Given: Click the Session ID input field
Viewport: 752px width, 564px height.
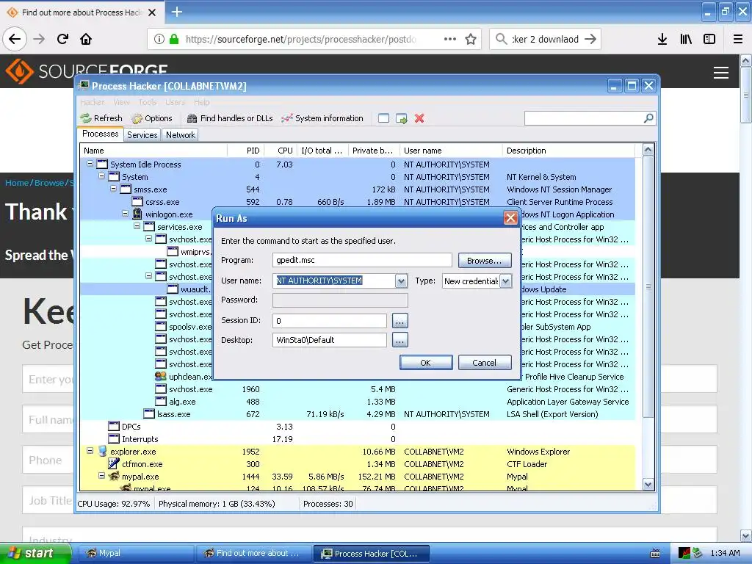Looking at the screenshot, I should 330,320.
